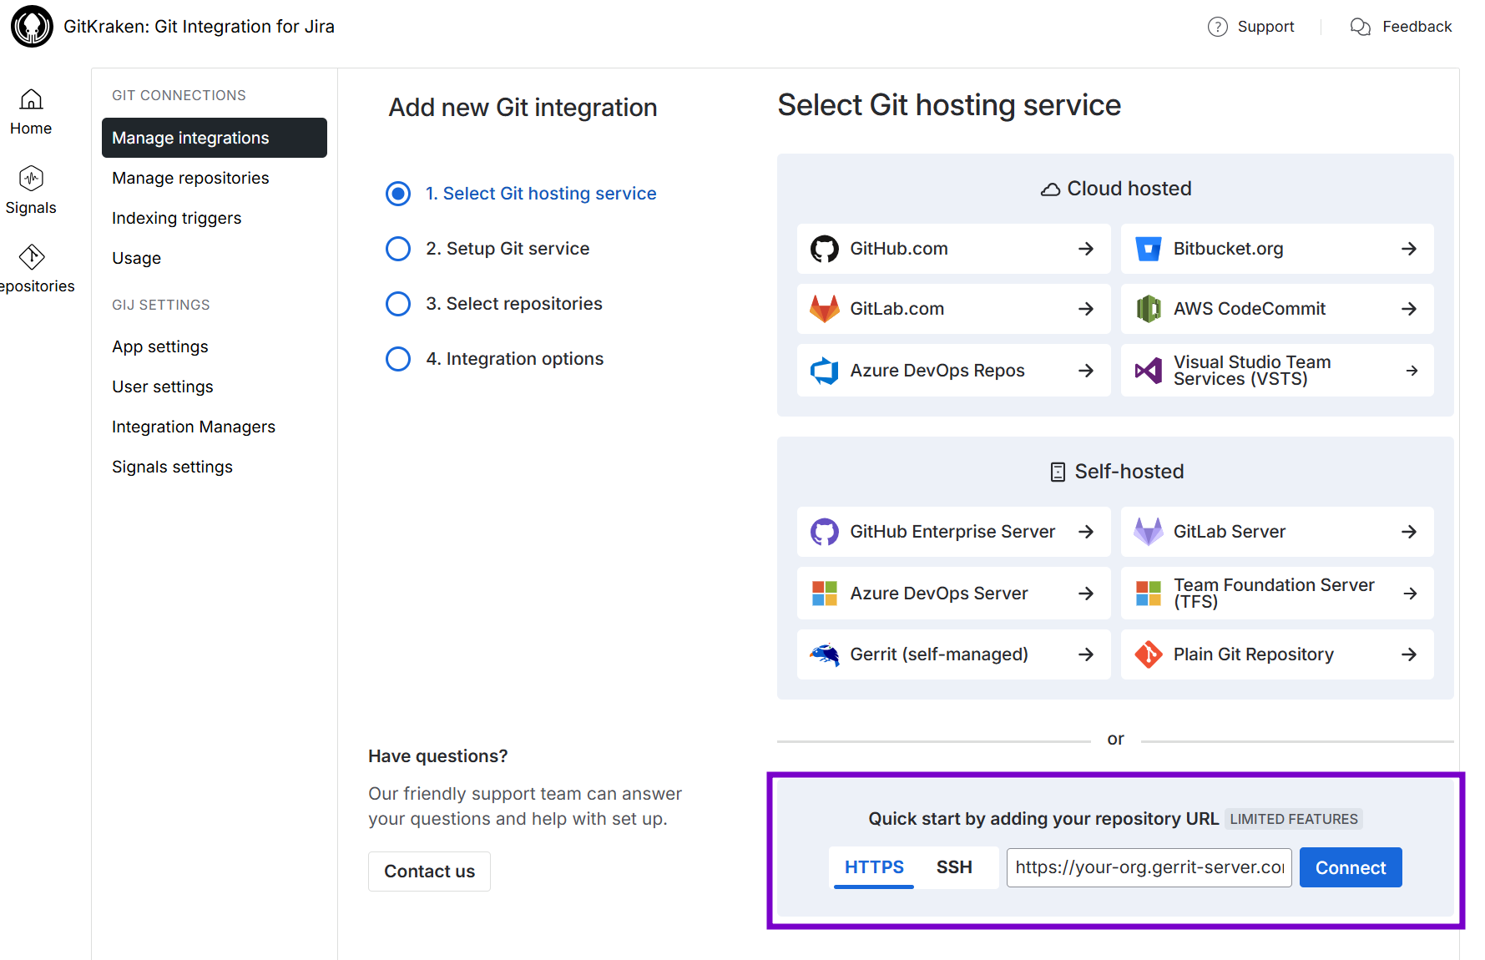1485x960 pixels.
Task: Click the GitKraken logo icon
Action: (x=32, y=27)
